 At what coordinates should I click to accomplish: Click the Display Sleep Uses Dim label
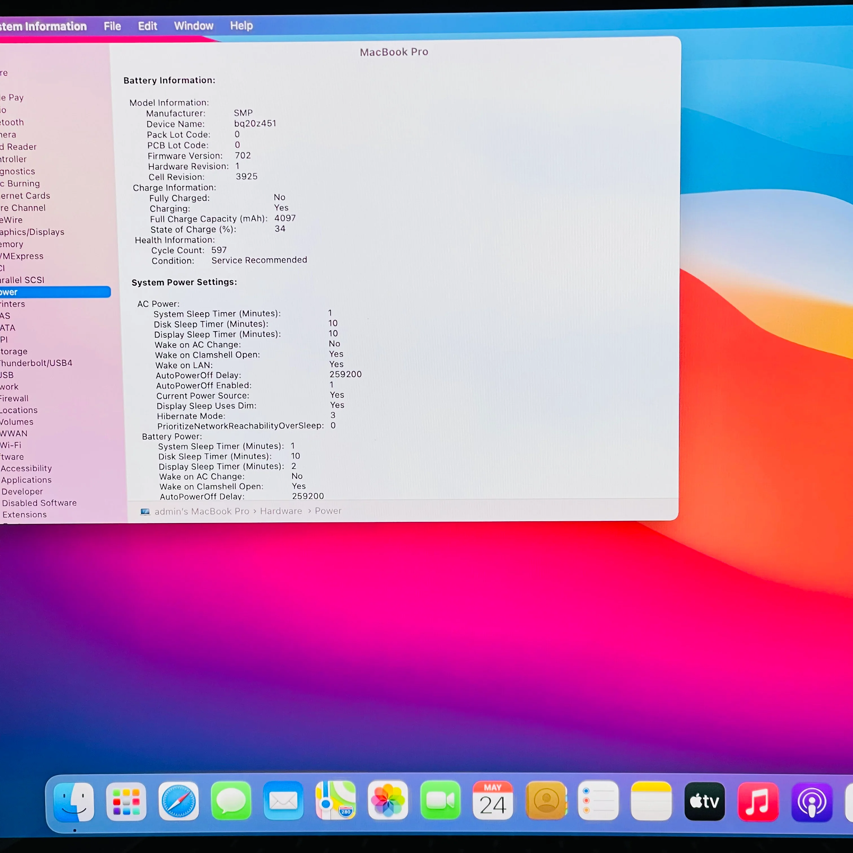point(207,406)
